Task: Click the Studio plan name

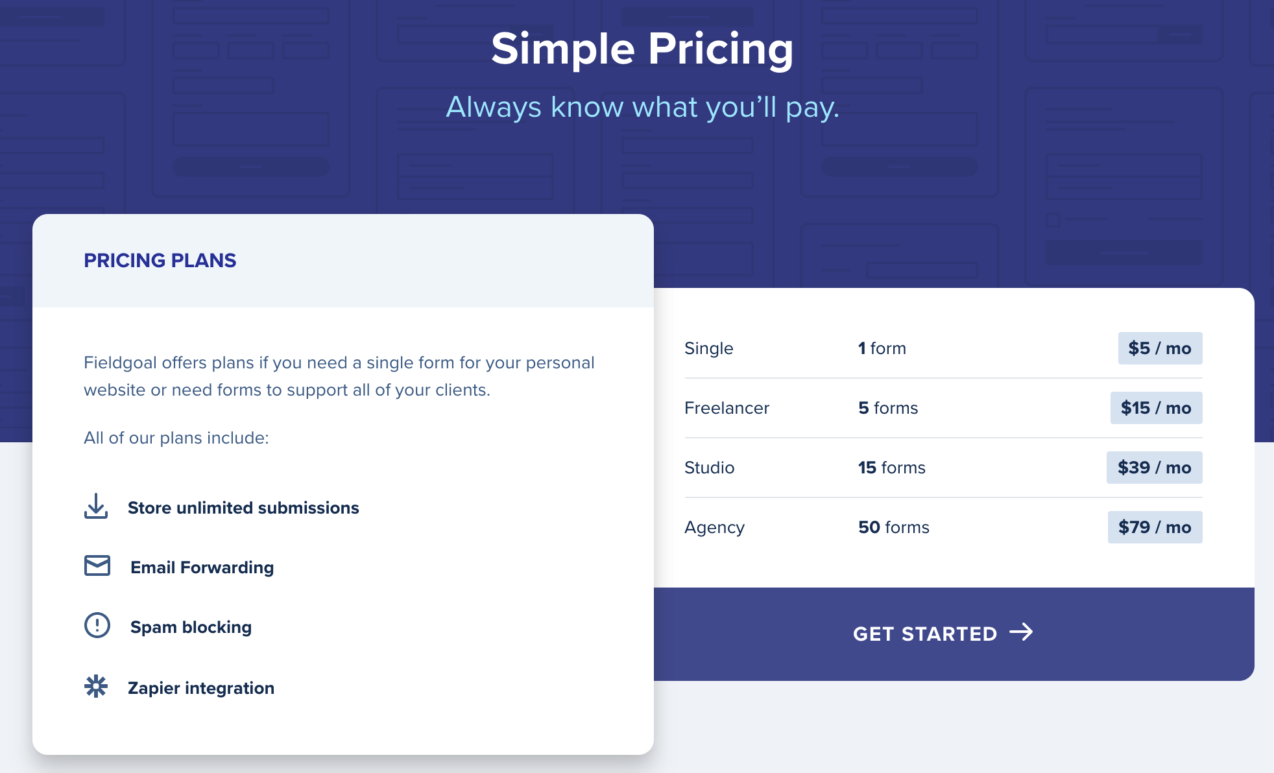Action: (x=709, y=468)
